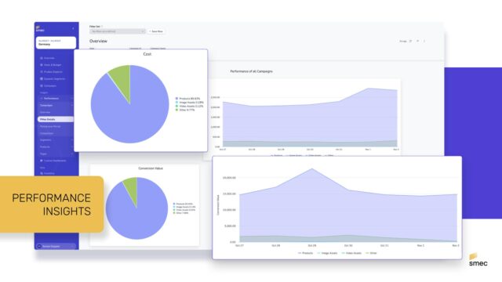The image size is (502, 282).
Task: Open the Filter Set dropdown
Action: tap(117, 31)
